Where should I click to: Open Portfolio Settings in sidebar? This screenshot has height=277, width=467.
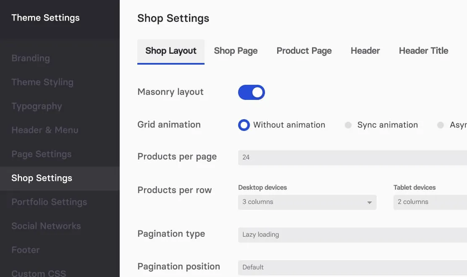49,202
